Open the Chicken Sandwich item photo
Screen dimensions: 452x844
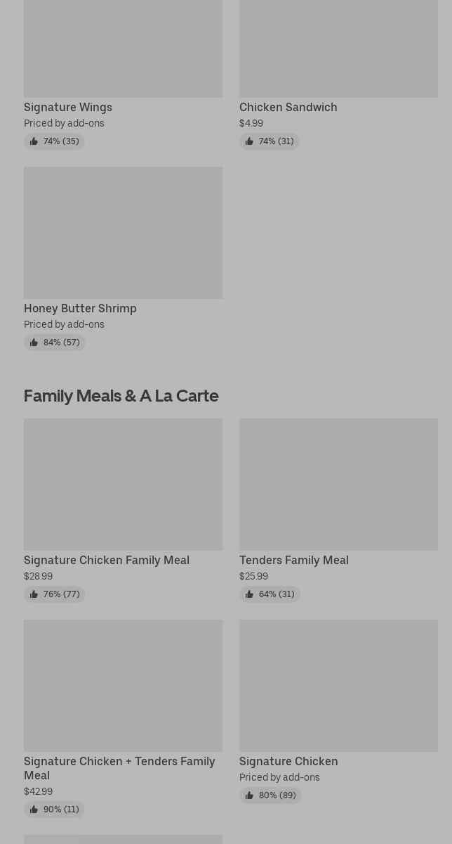pyautogui.click(x=338, y=48)
